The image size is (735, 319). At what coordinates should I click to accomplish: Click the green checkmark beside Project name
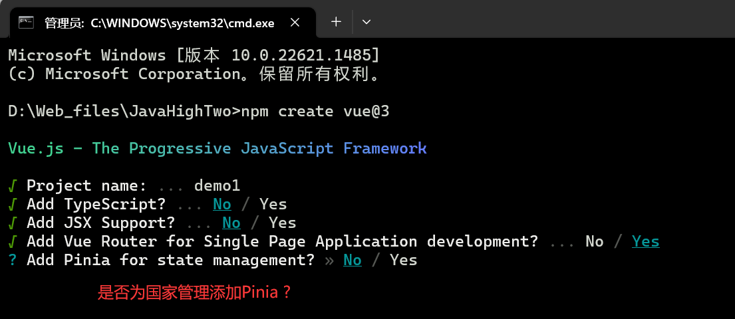tap(13, 186)
